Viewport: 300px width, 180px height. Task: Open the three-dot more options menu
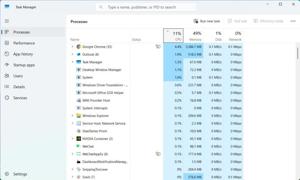pos(293,21)
